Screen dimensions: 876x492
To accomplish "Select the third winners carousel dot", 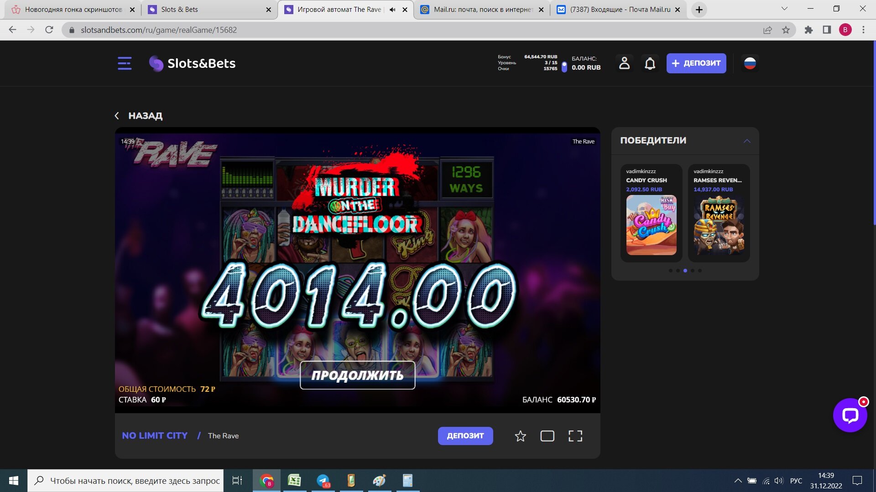I will pos(685,271).
